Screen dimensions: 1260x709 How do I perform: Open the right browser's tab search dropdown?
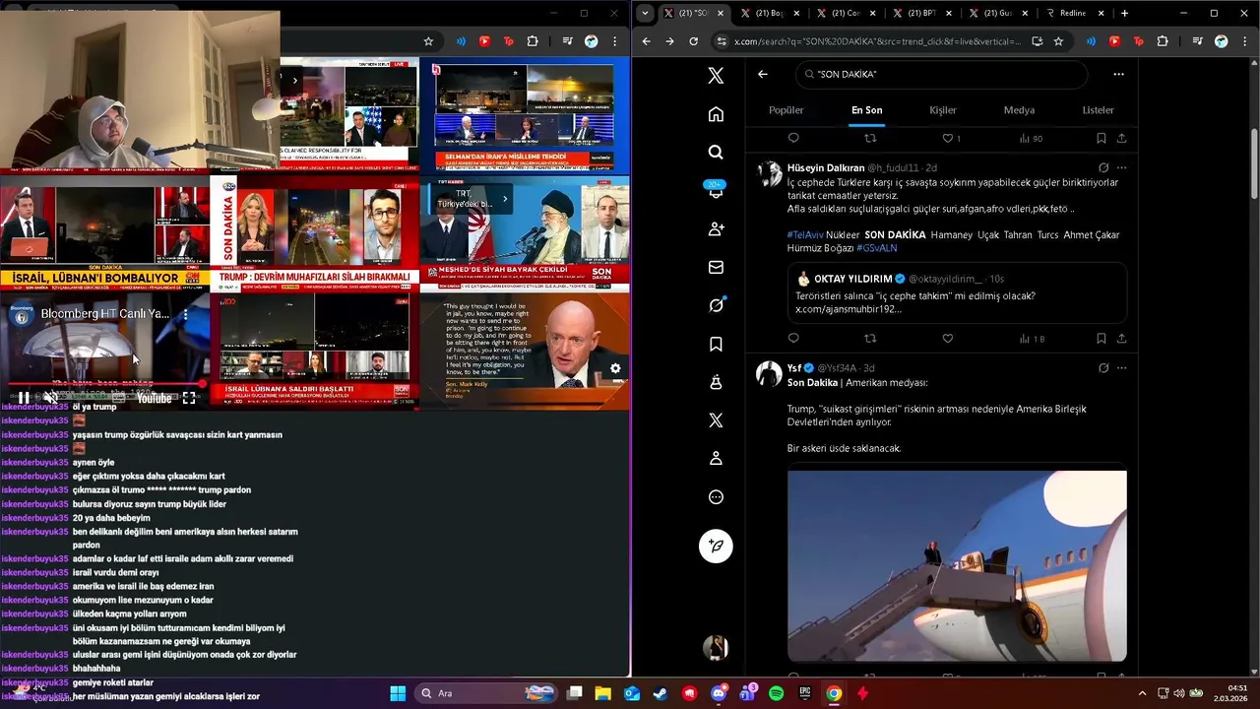(x=645, y=13)
